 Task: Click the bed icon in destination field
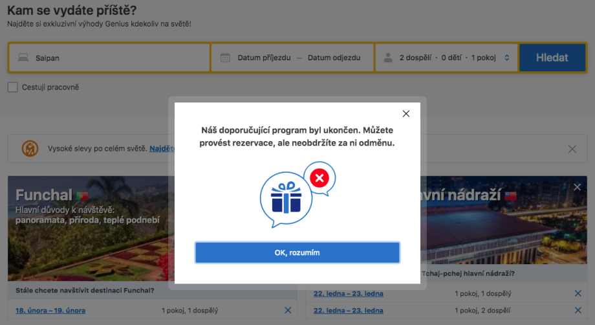click(23, 58)
